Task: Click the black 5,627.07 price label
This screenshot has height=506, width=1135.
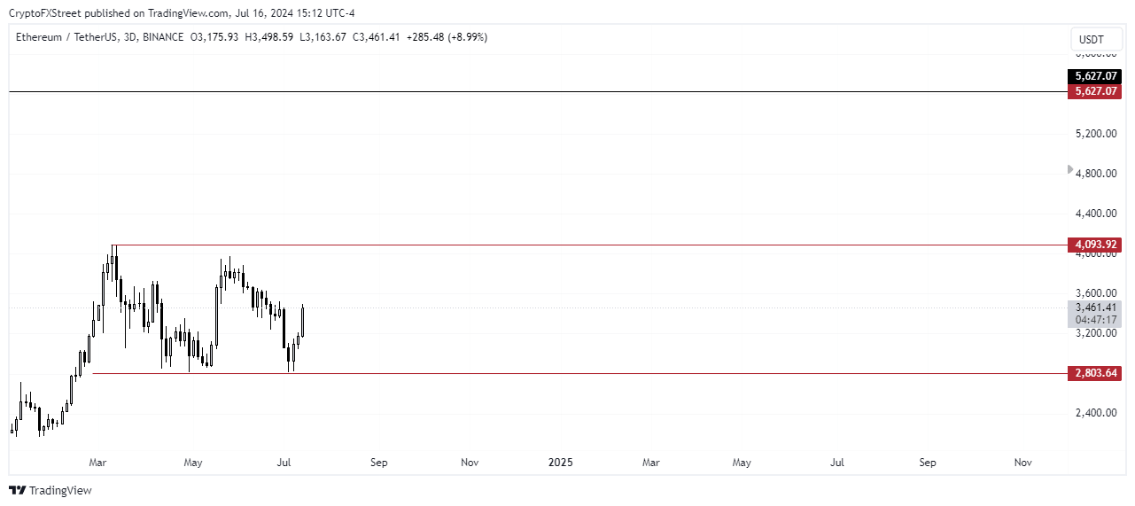Action: (x=1095, y=76)
